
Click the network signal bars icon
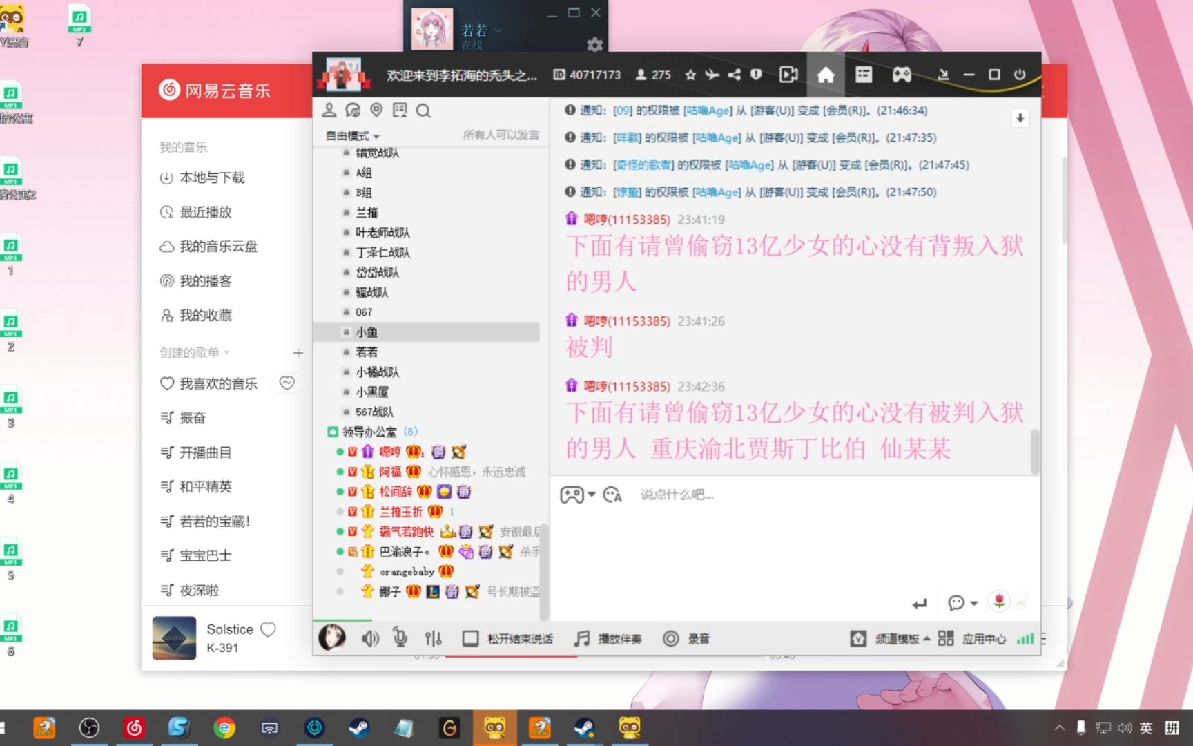click(x=1025, y=639)
